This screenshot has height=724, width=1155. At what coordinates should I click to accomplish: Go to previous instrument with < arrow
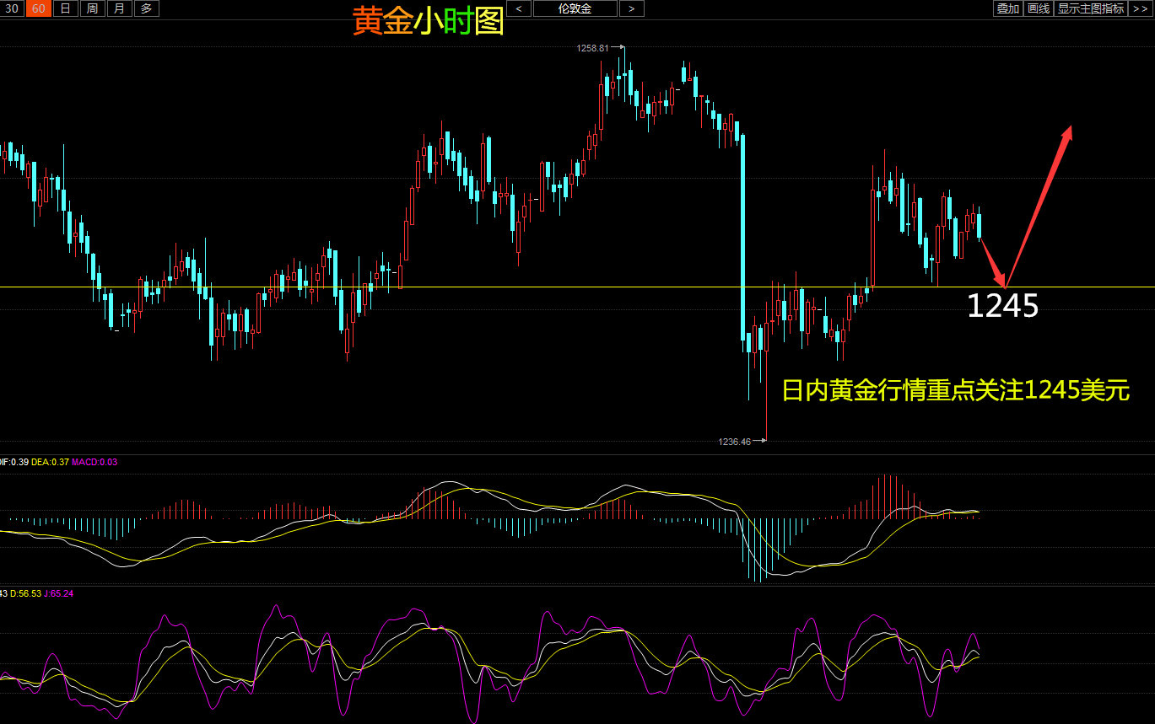519,8
